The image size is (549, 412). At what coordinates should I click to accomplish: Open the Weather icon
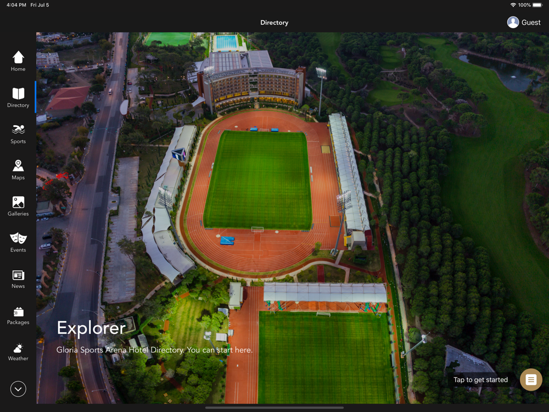pyautogui.click(x=18, y=348)
